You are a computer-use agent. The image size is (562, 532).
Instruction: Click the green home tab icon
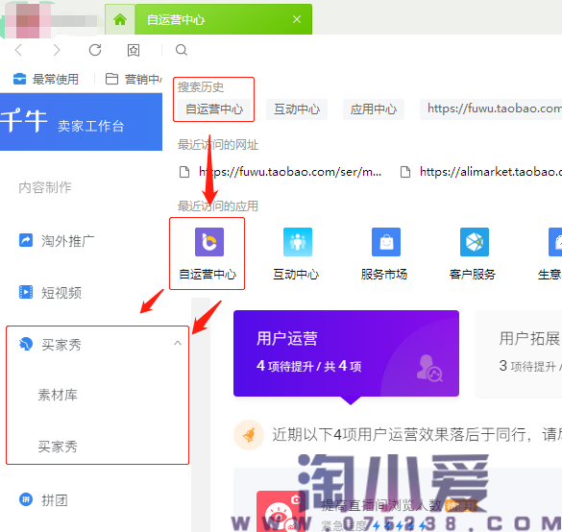click(120, 19)
